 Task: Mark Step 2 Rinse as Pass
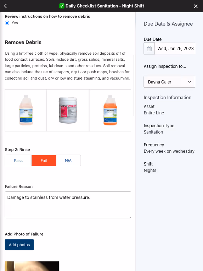tap(18, 161)
